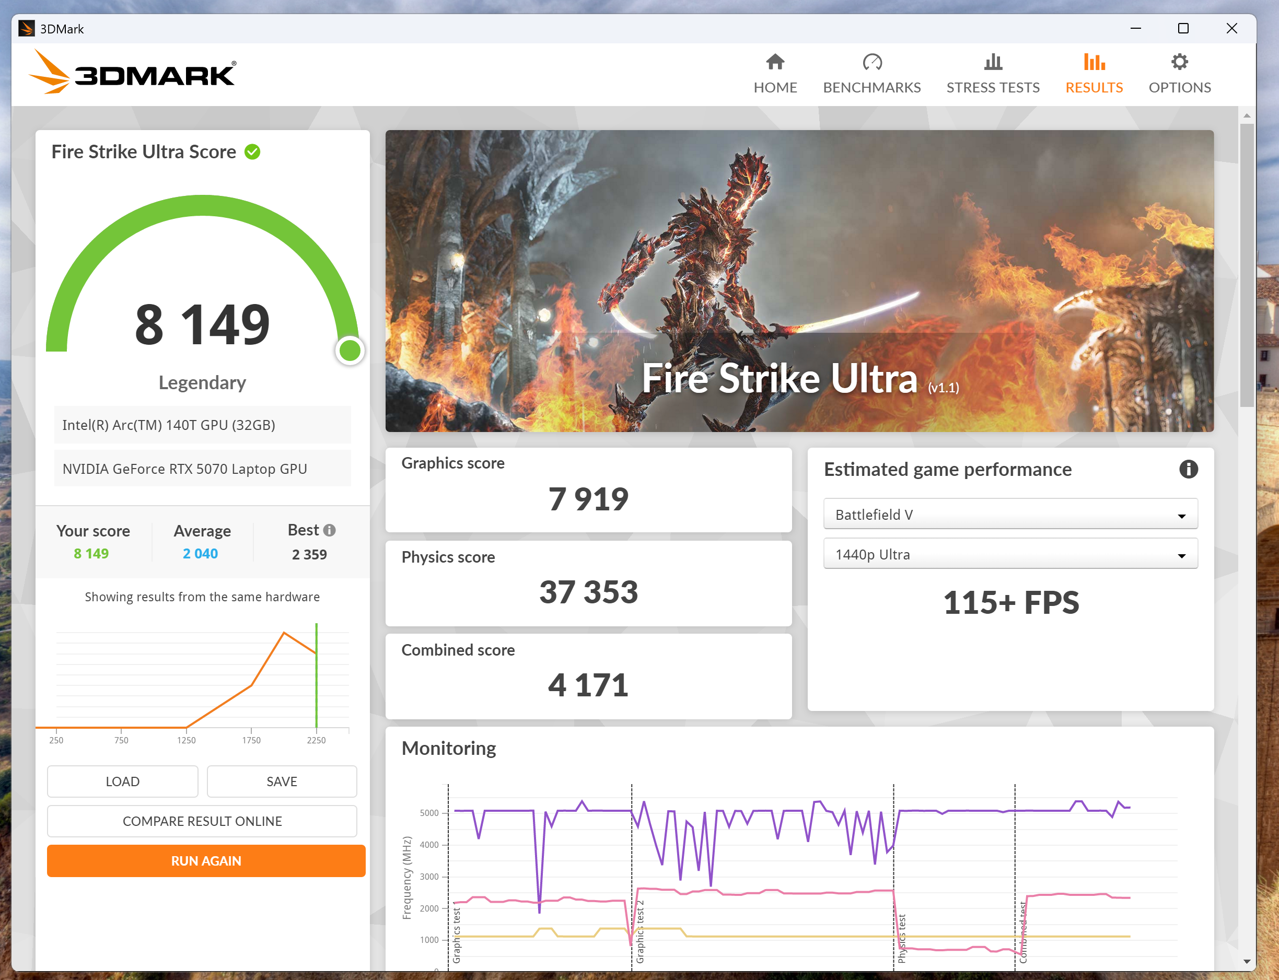The image size is (1279, 980).
Task: Expand the Battlefield V game dropdown
Action: coord(1010,515)
